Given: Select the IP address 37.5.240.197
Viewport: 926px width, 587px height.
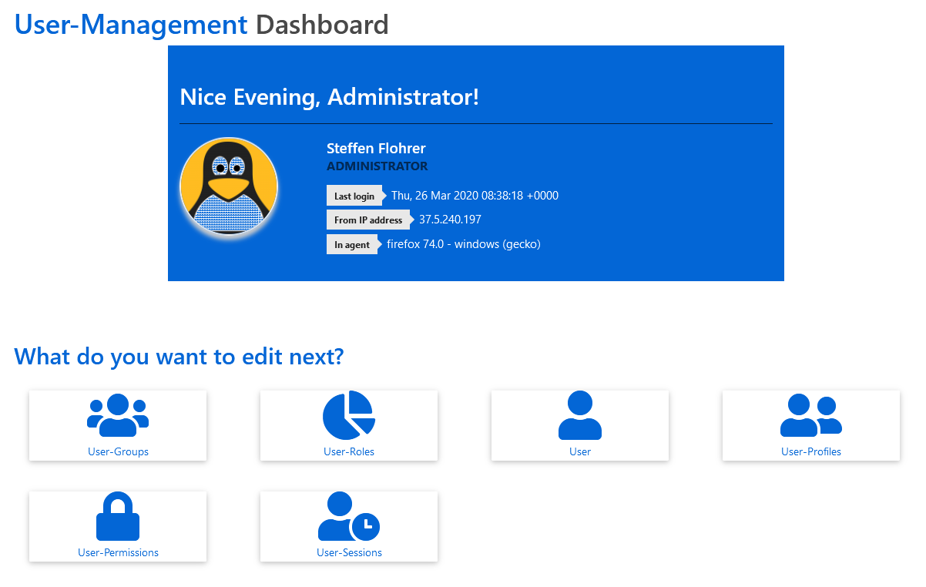Looking at the screenshot, I should point(450,220).
